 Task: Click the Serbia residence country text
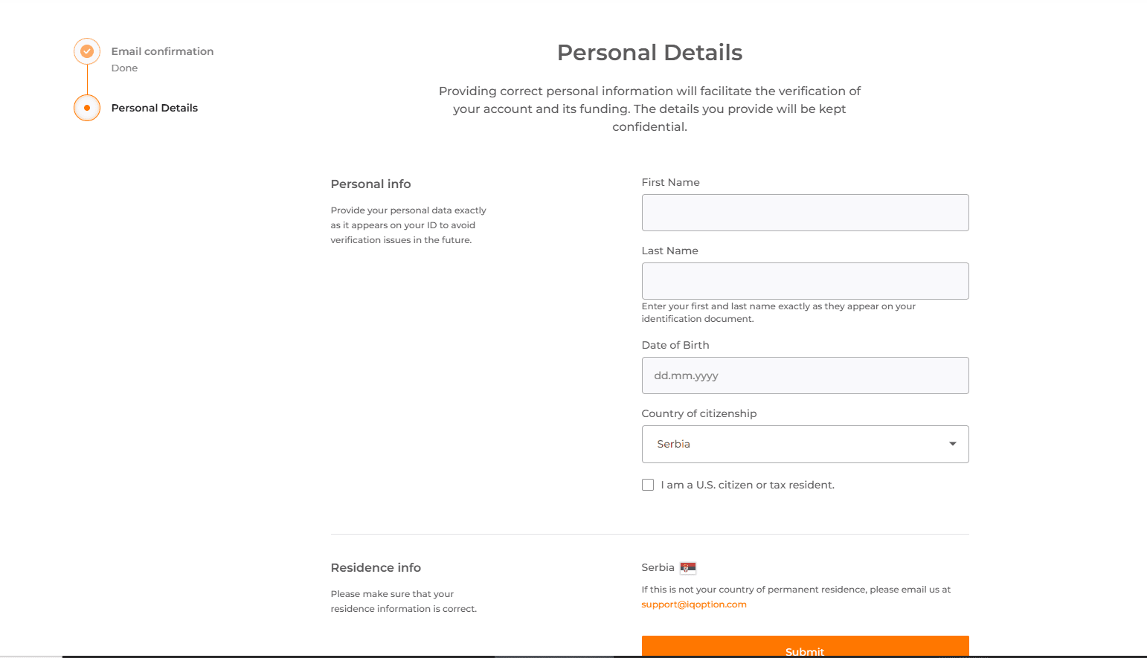coord(658,567)
